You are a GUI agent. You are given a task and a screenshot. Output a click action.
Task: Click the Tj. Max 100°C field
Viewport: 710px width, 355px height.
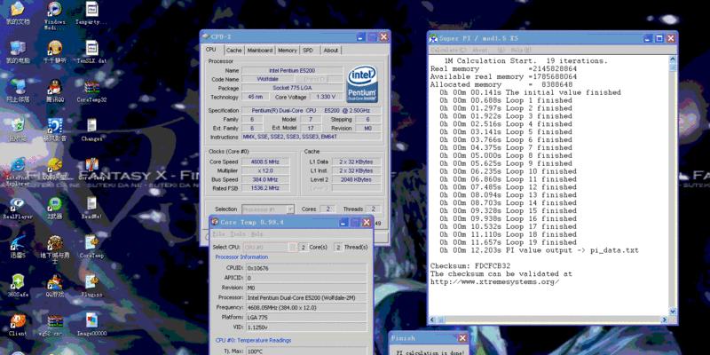point(306,351)
